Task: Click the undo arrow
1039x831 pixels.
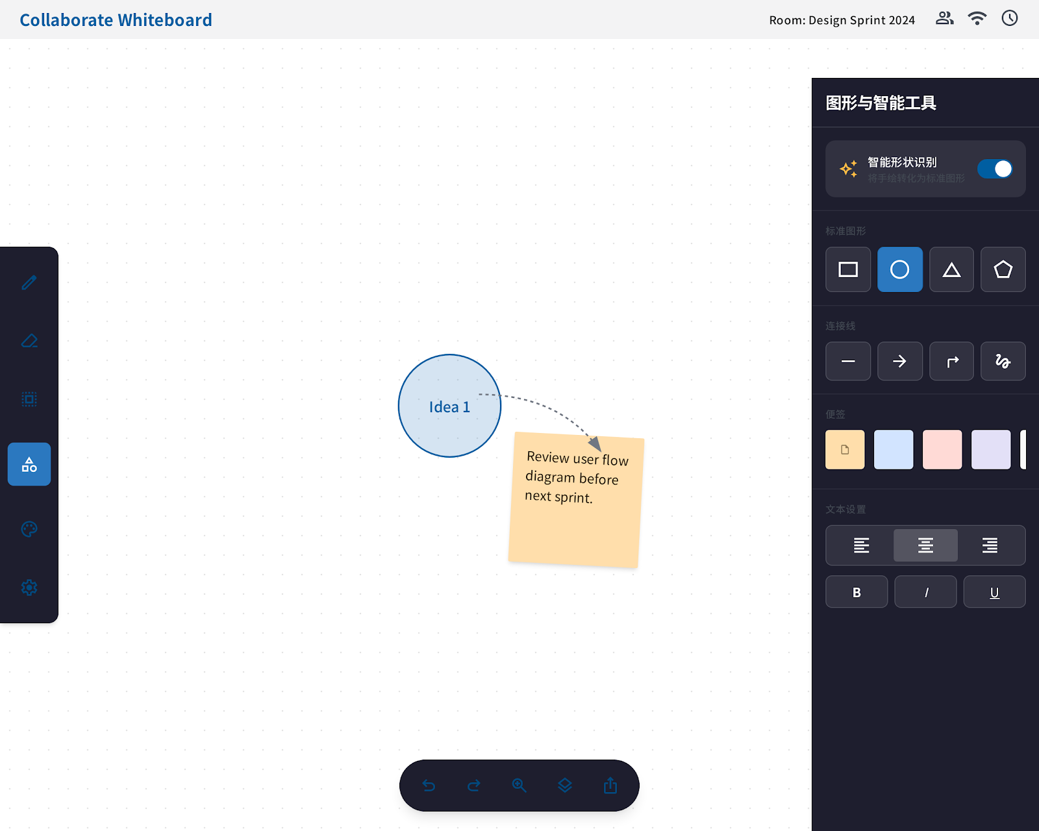Action: pos(429,786)
